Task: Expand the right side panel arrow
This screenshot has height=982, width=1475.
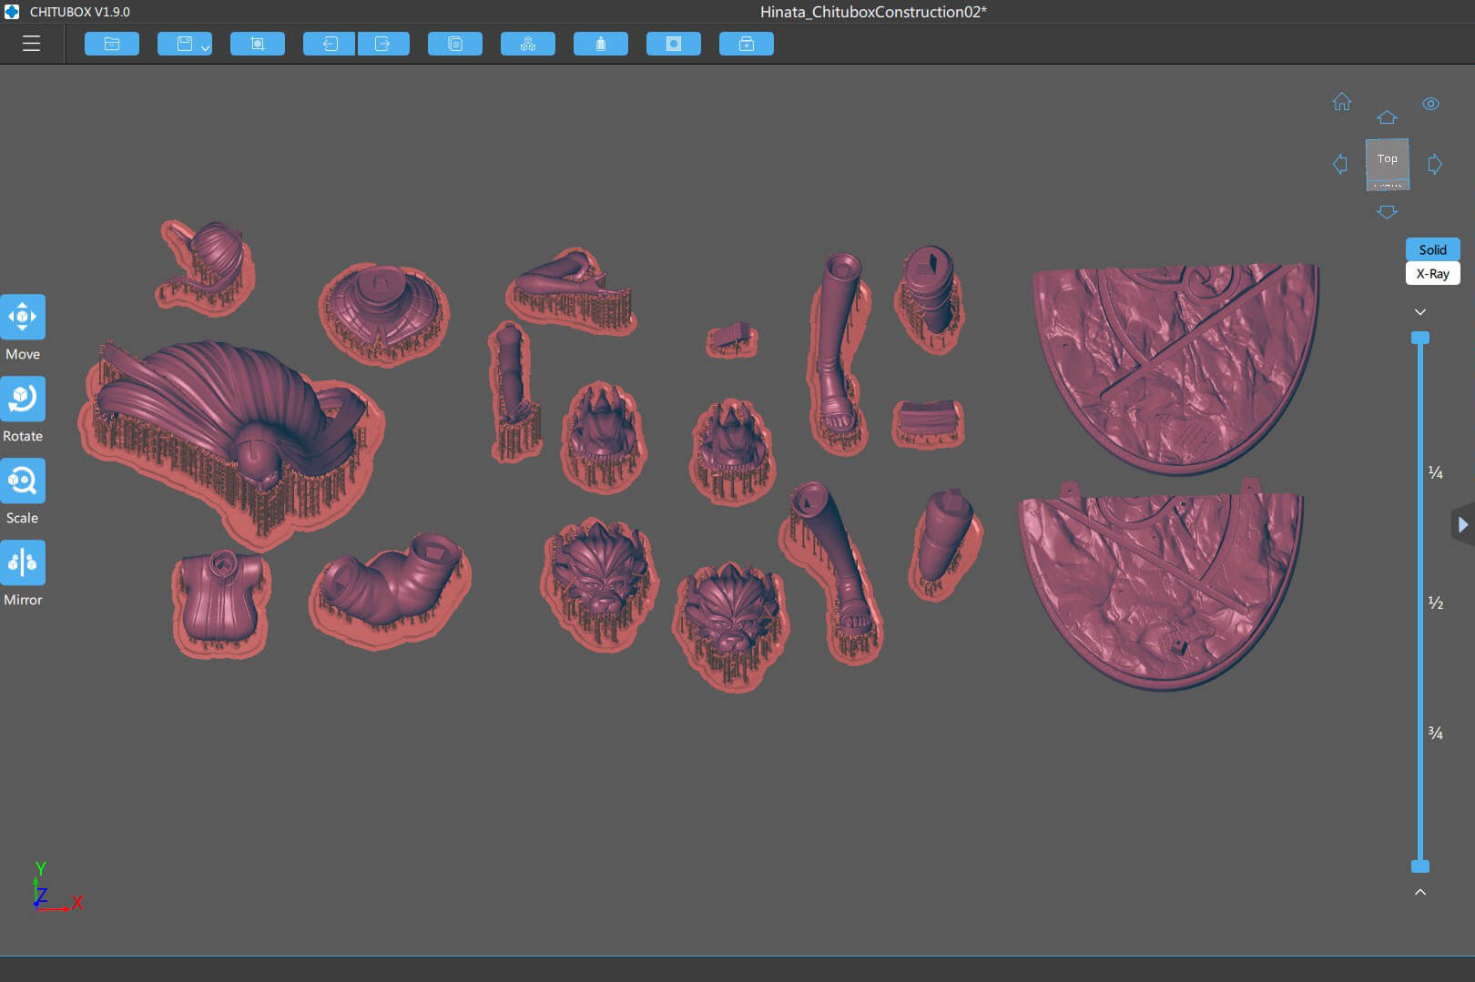Action: (1462, 525)
